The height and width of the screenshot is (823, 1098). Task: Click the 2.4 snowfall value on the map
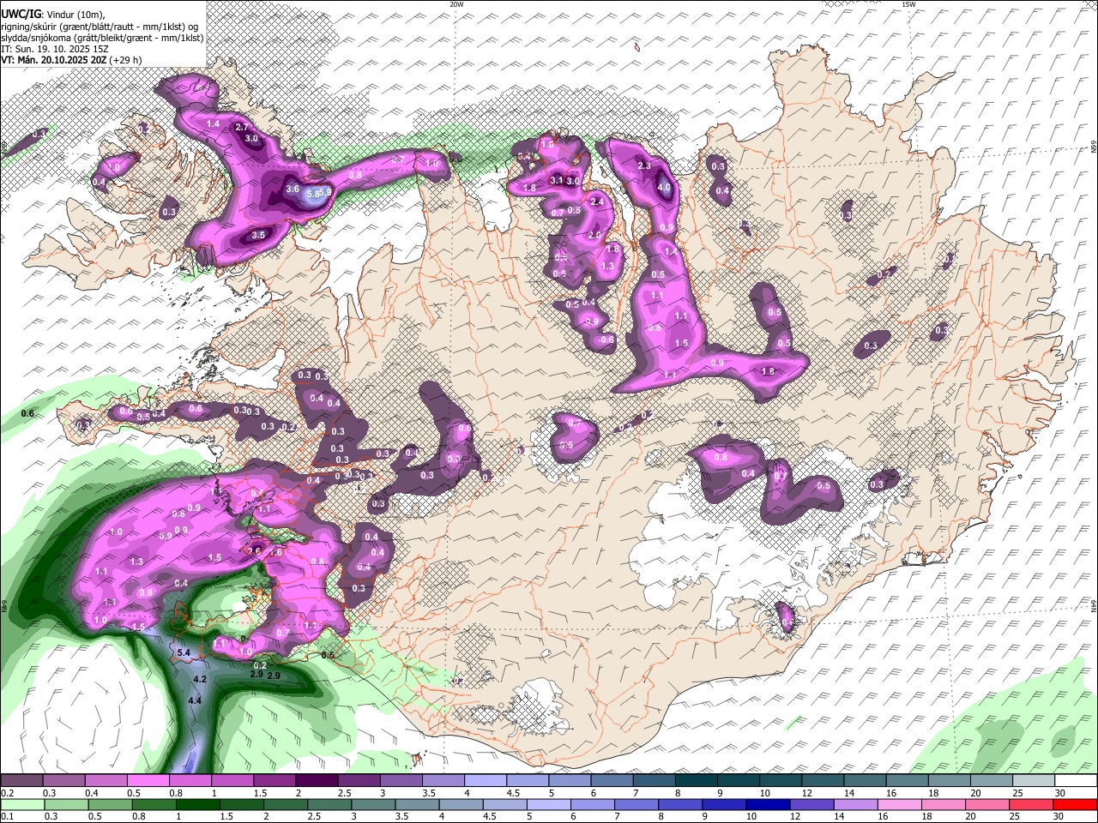pyautogui.click(x=598, y=201)
